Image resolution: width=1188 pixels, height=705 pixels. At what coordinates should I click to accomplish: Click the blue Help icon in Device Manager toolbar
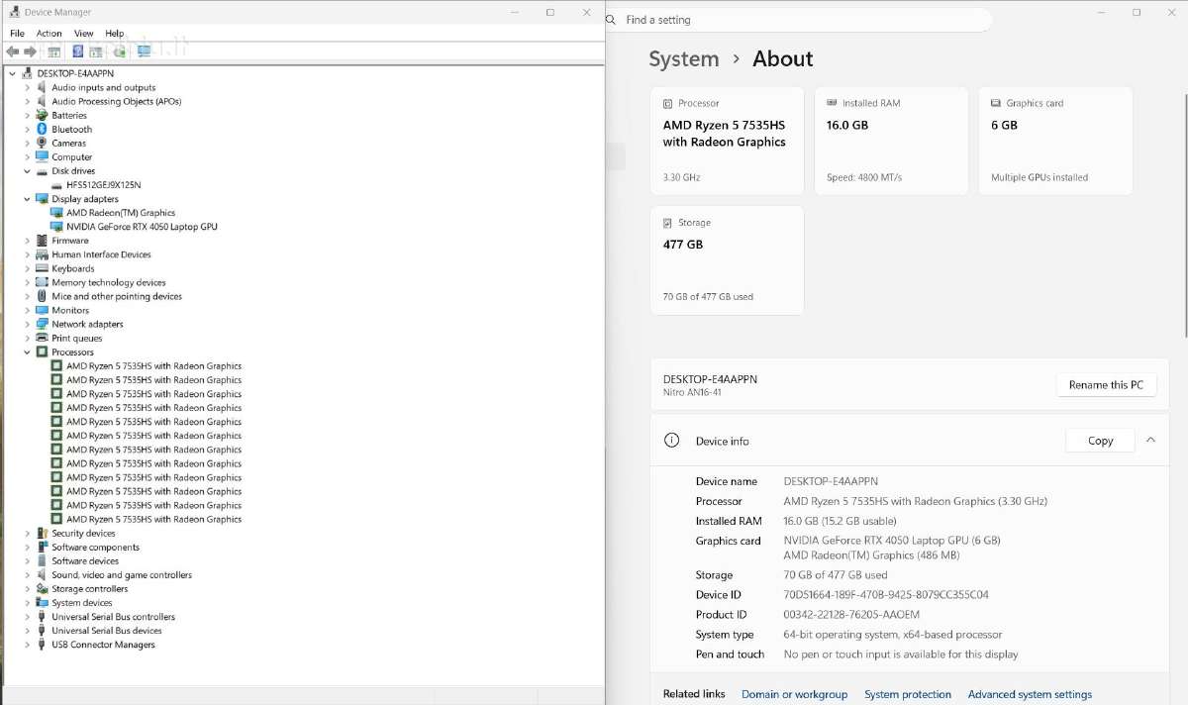coord(78,50)
